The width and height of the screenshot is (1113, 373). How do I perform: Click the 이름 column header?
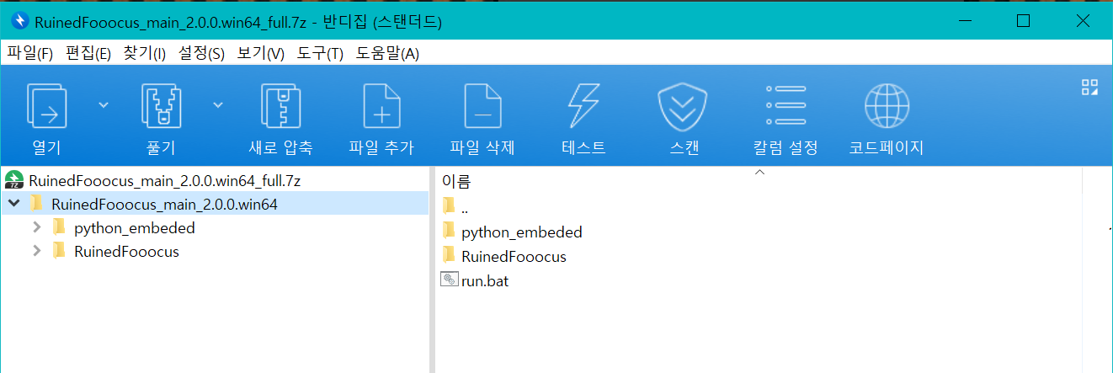tap(456, 180)
